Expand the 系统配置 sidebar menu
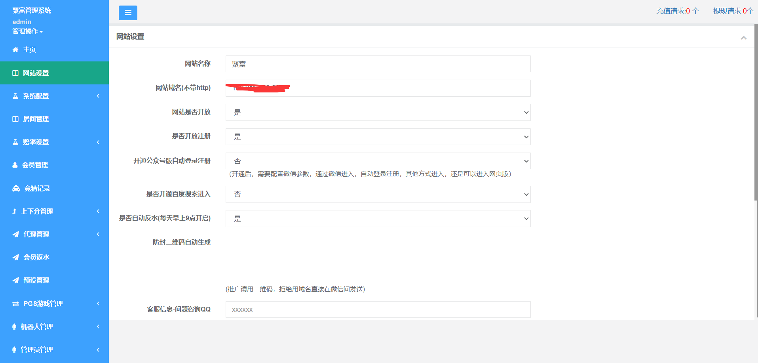The width and height of the screenshot is (758, 363). (54, 96)
